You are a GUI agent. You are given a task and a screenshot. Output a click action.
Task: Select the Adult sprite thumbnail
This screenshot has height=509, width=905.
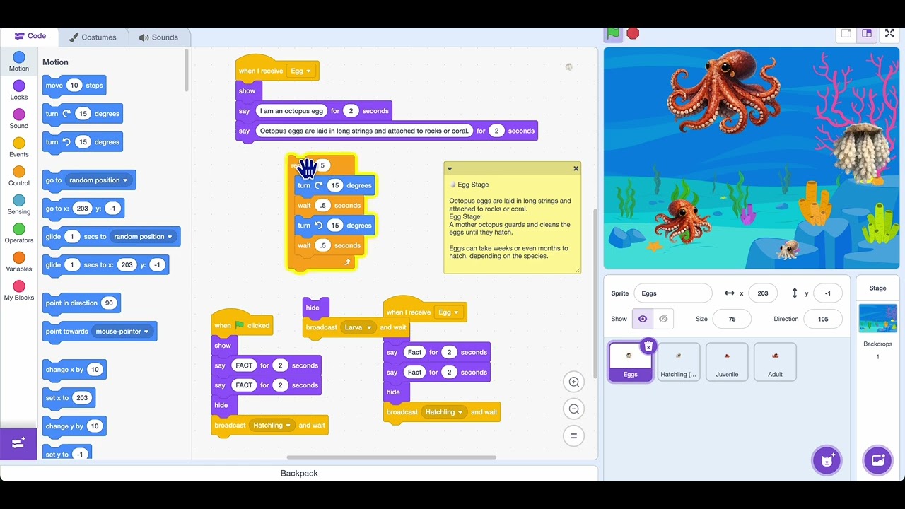tap(775, 362)
